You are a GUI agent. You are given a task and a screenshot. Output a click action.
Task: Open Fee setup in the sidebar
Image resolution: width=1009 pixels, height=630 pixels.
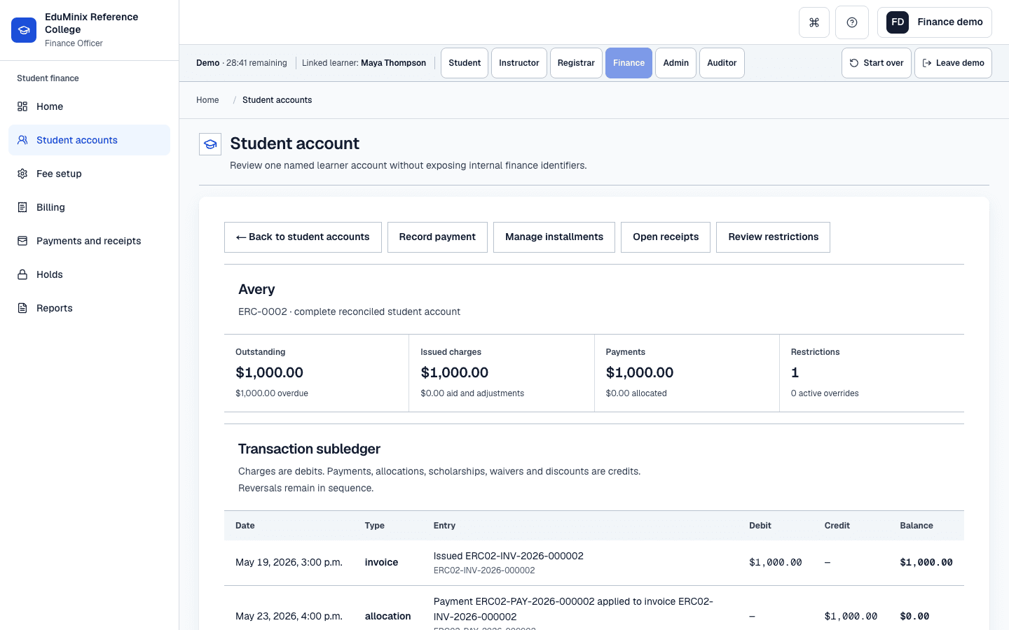(89, 174)
